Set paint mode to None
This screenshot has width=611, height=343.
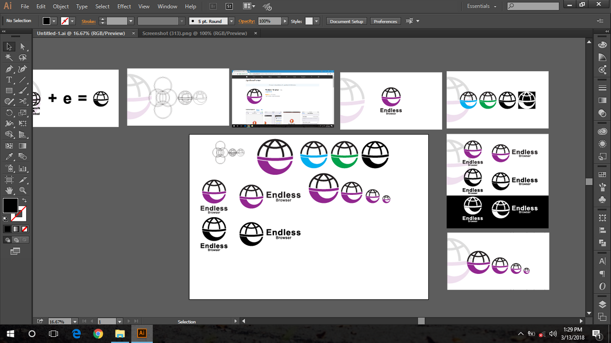click(x=24, y=229)
